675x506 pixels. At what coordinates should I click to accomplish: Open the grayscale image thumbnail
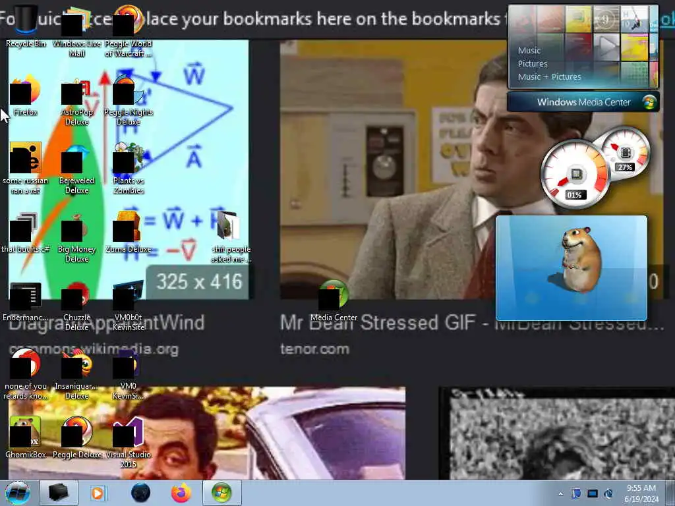557,434
